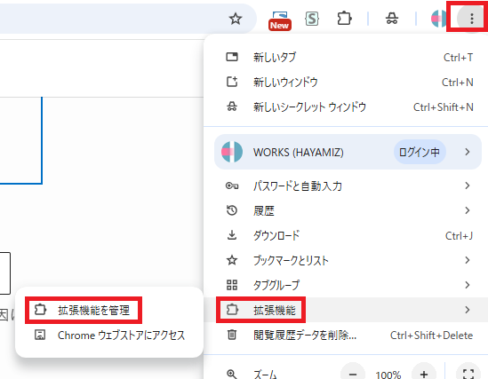Click the star icon beside ブックマークとリスト
488x379 pixels.
tap(232, 260)
